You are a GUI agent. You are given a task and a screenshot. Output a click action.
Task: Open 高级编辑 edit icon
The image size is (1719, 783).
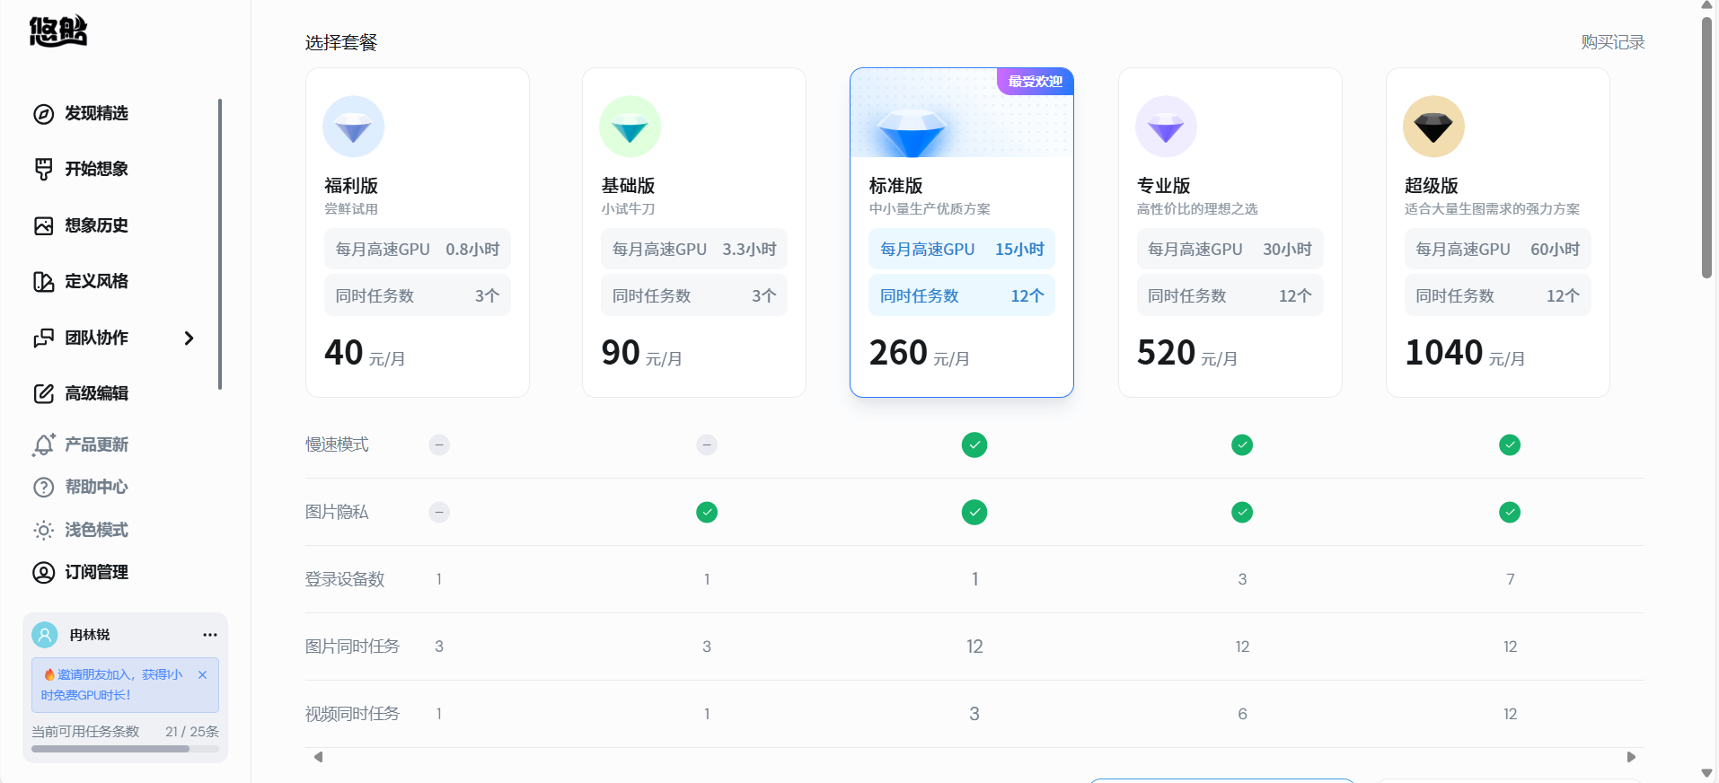pos(43,393)
